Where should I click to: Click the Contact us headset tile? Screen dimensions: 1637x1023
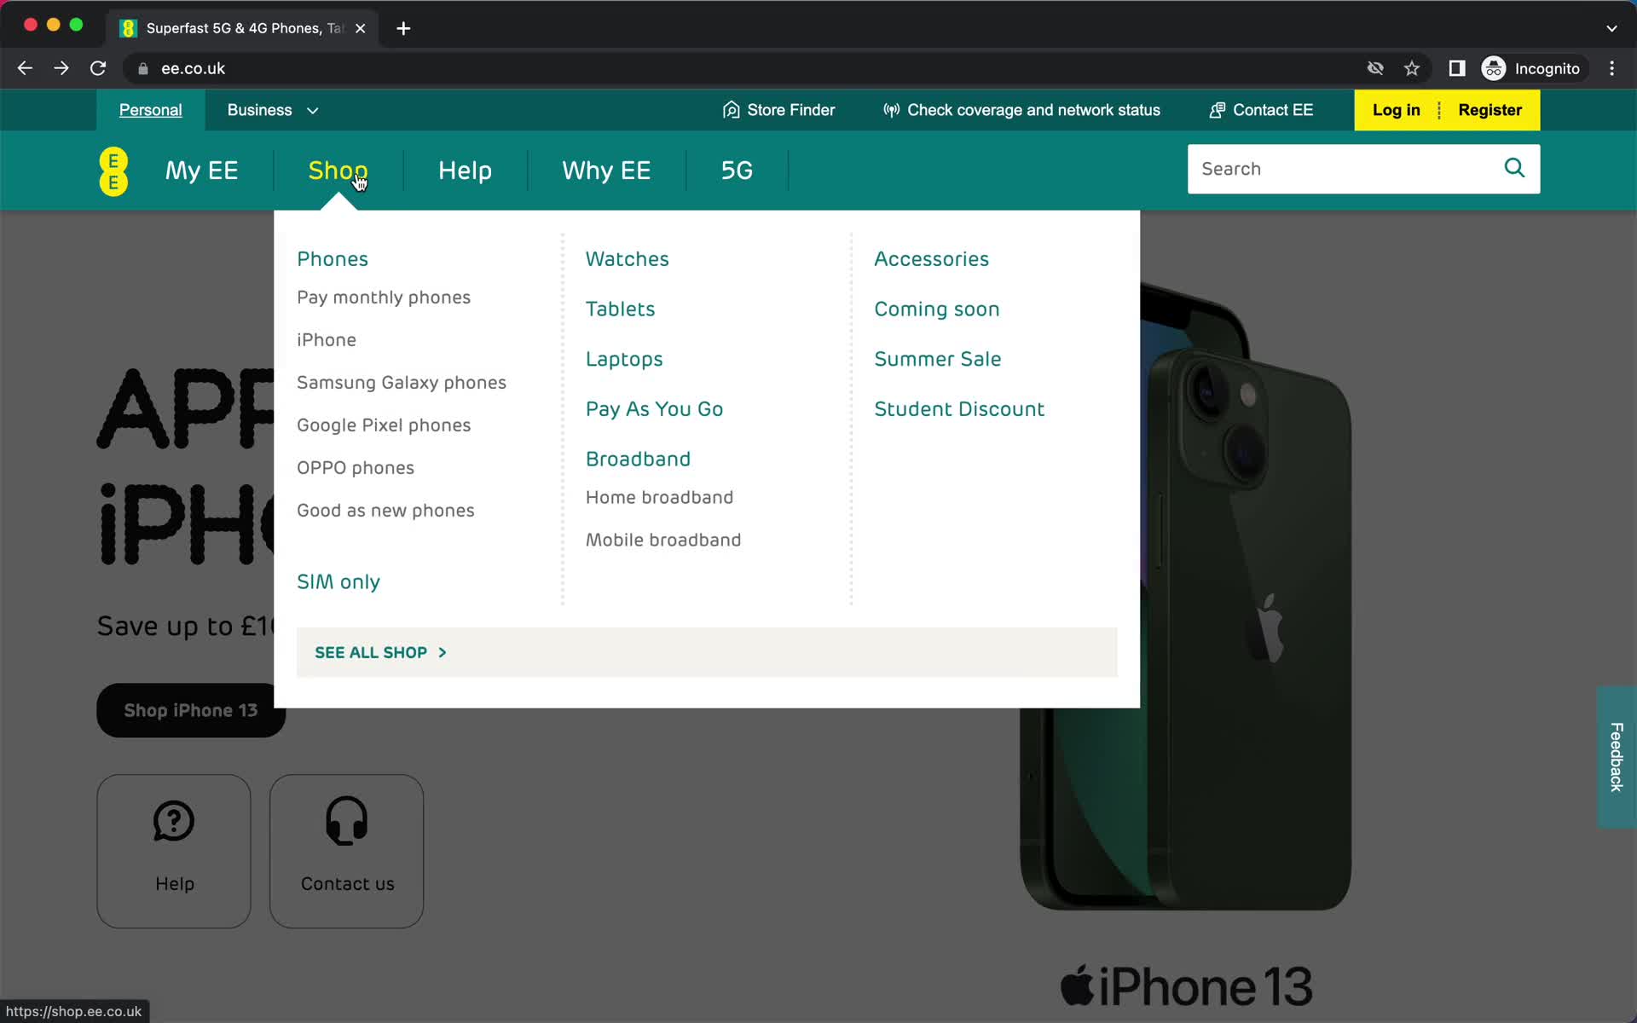(x=347, y=851)
